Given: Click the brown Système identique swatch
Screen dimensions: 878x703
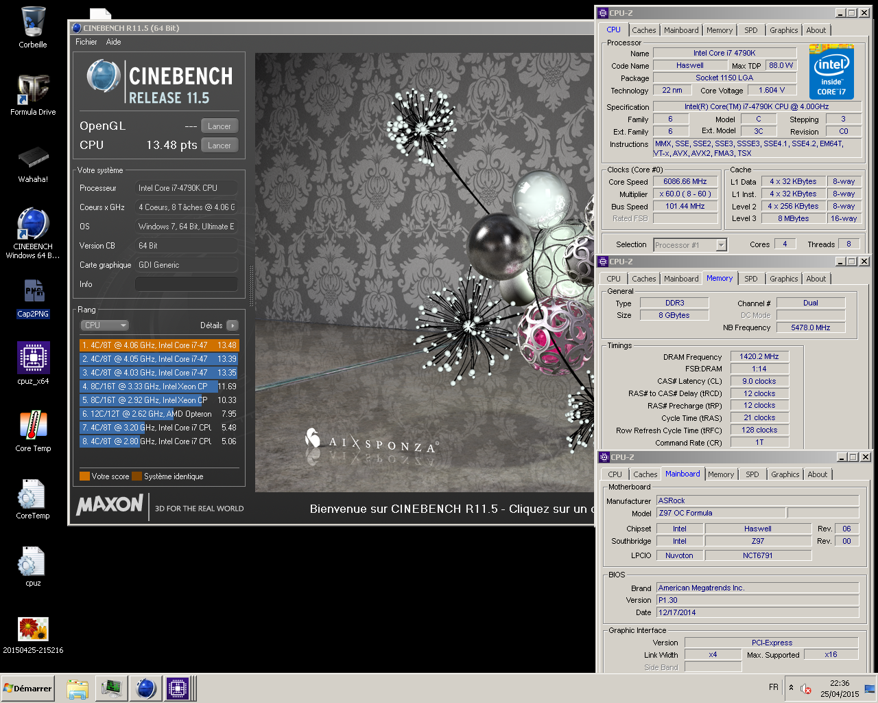Looking at the screenshot, I should (137, 476).
